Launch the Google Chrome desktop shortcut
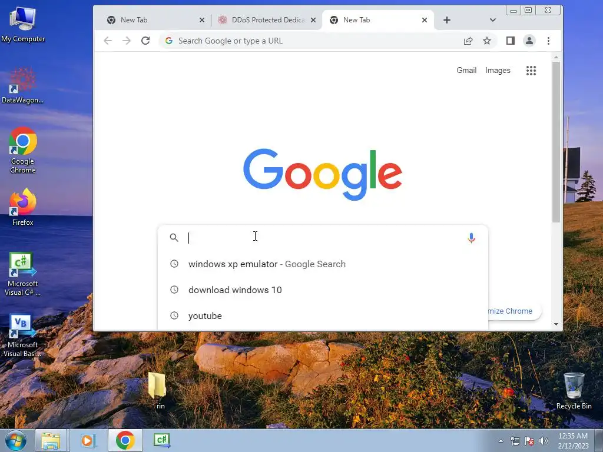Screen dimensions: 603x452 coord(23,150)
